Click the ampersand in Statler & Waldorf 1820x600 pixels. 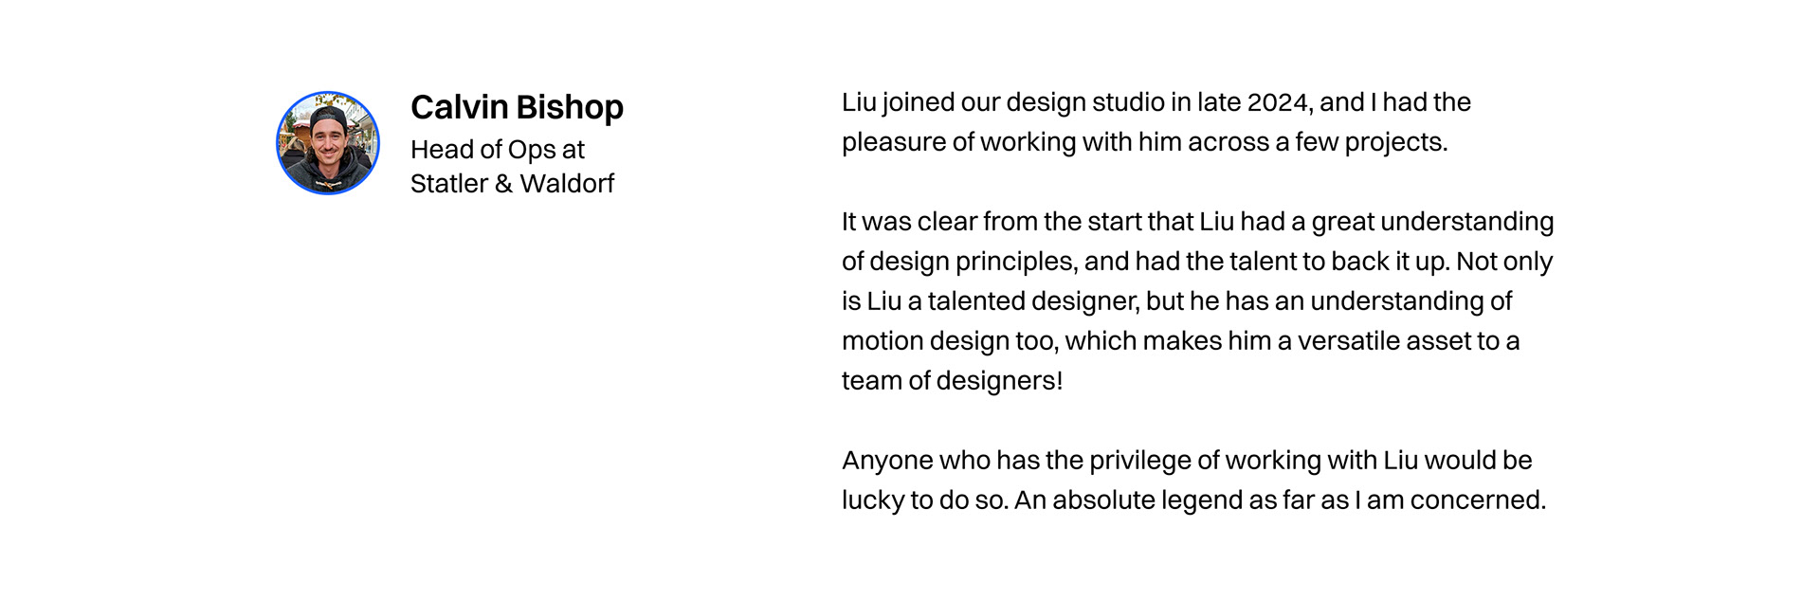[503, 183]
